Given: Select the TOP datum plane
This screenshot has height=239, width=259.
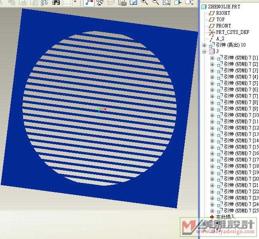Looking at the screenshot, I should click(220, 20).
